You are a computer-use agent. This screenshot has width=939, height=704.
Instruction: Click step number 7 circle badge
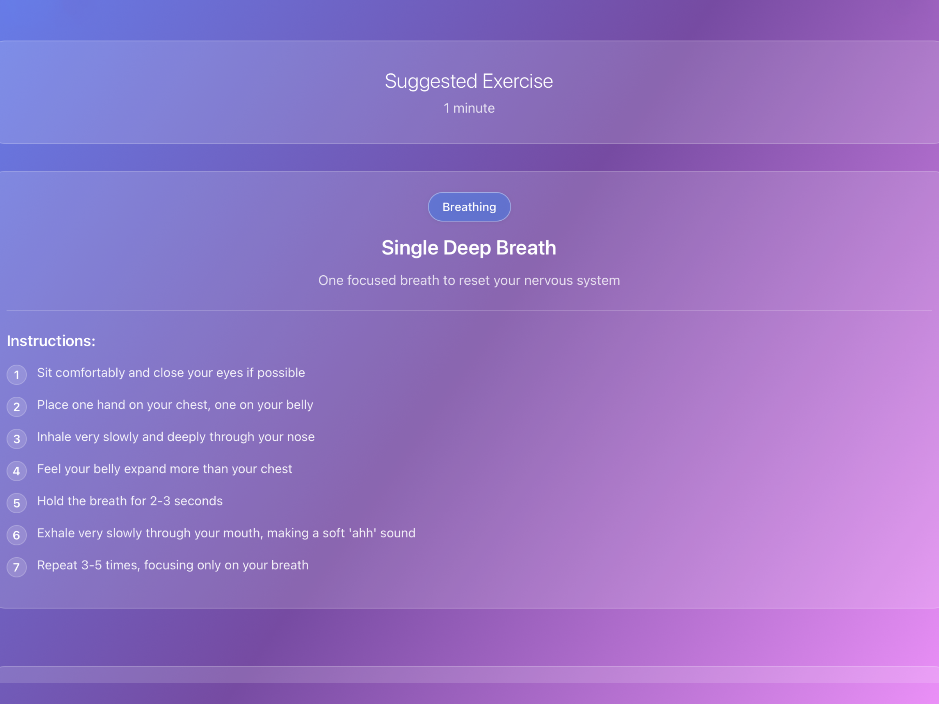coord(17,567)
